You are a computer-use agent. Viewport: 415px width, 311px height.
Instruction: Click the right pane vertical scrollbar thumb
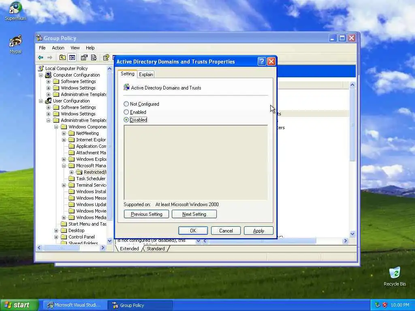click(352, 125)
